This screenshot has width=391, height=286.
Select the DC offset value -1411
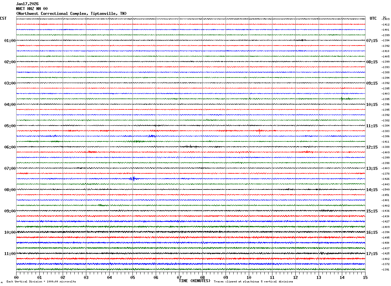pyautogui.click(x=385, y=142)
